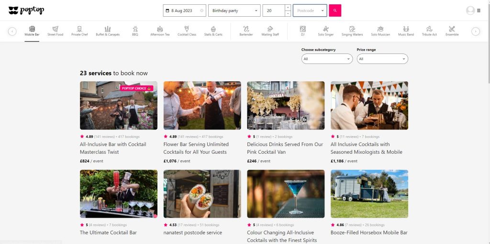Image resolution: width=490 pixels, height=244 pixels.
Task: Select the DJ category icon
Action: click(302, 30)
